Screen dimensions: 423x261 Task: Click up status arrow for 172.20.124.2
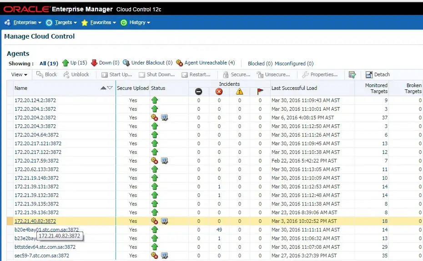point(155,100)
